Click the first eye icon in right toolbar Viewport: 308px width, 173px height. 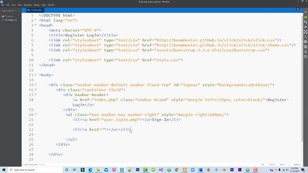point(306,27)
